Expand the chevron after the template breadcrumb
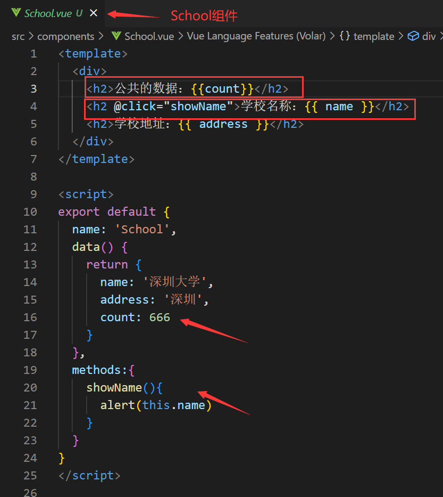Image resolution: width=443 pixels, height=497 pixels. [x=401, y=36]
